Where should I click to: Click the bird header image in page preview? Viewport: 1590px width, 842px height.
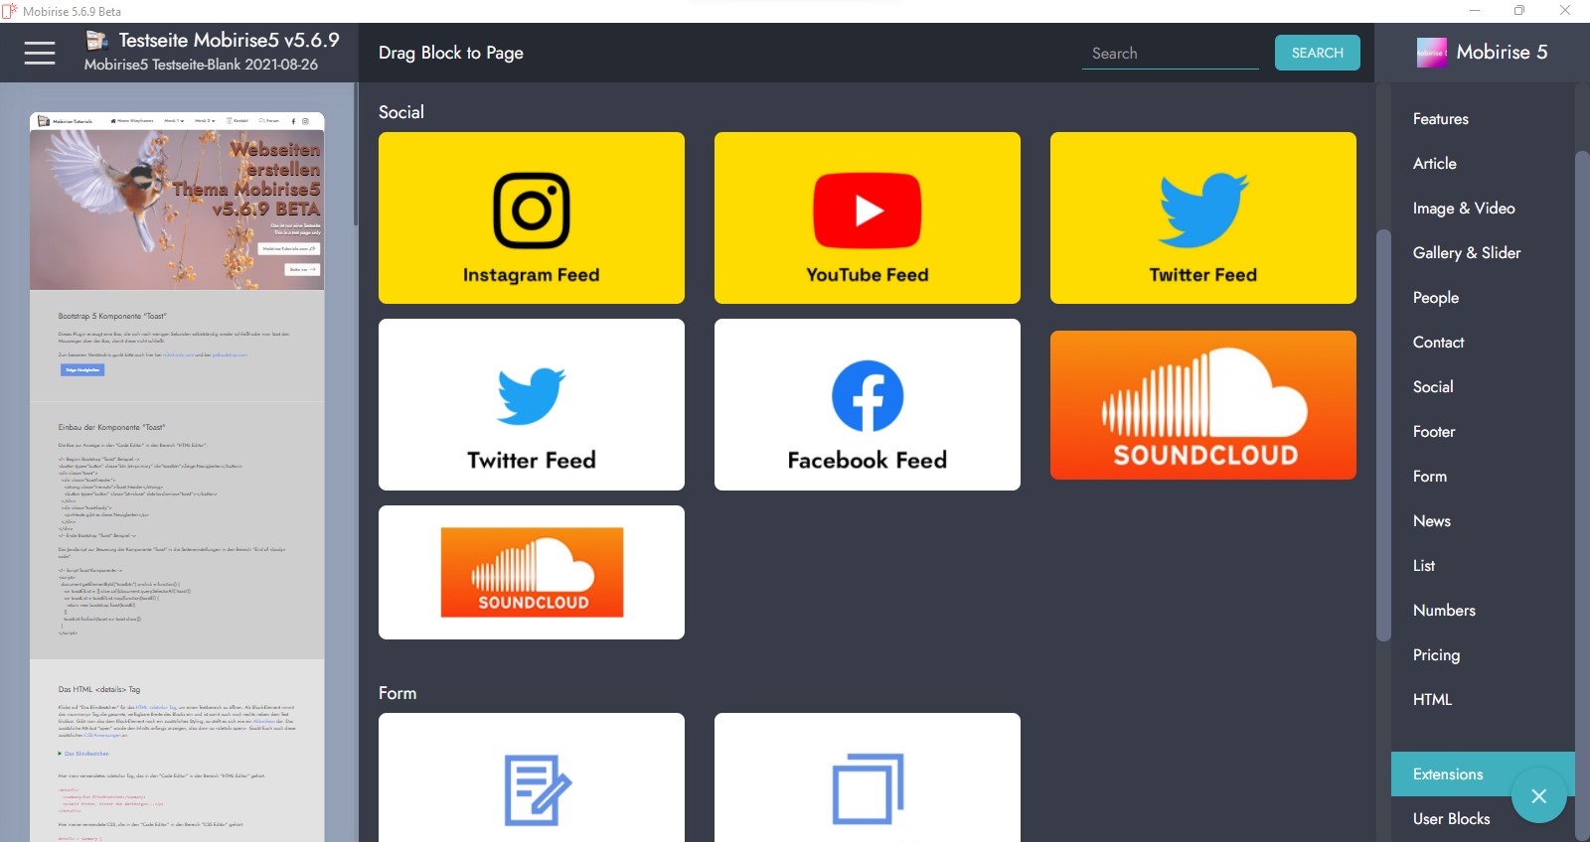click(177, 210)
